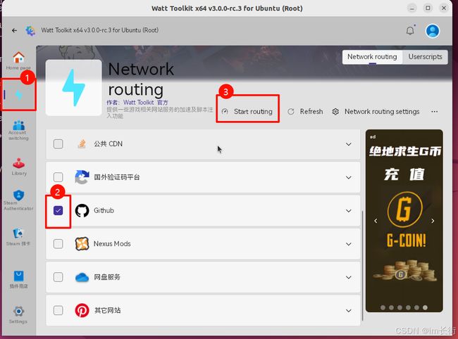Click the 公共 CDN stack icon
458x339 pixels.
pos(82,143)
